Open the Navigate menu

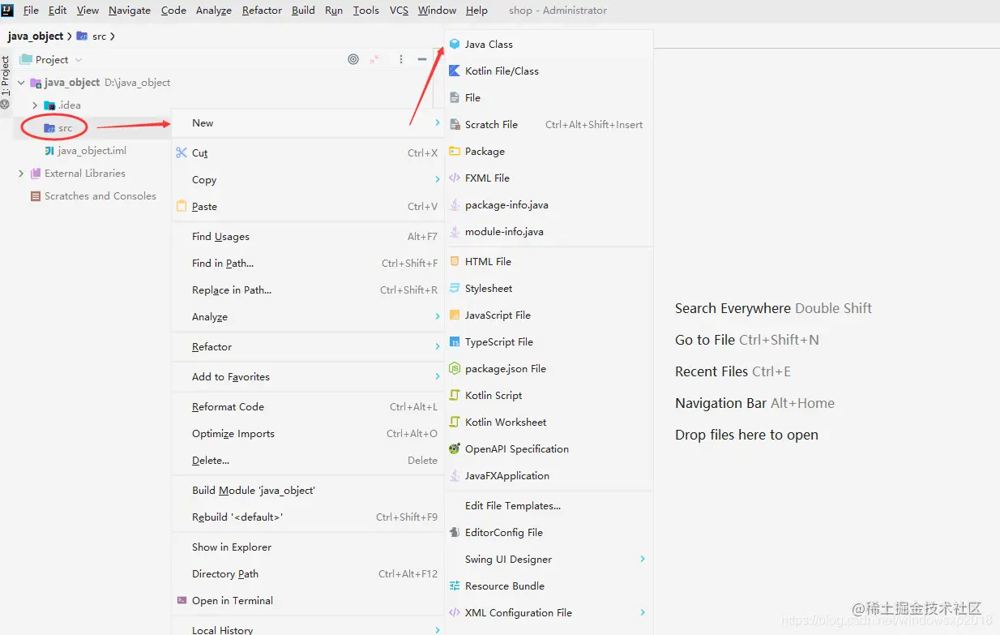(x=130, y=11)
